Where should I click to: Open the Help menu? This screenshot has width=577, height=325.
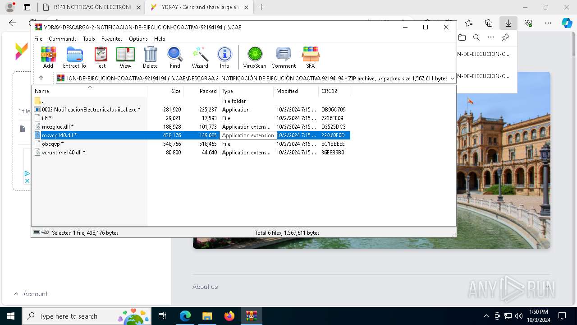pos(160,39)
